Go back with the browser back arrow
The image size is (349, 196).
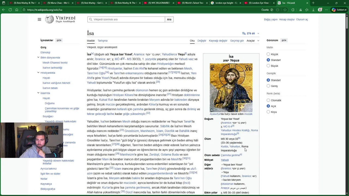click(4, 10)
